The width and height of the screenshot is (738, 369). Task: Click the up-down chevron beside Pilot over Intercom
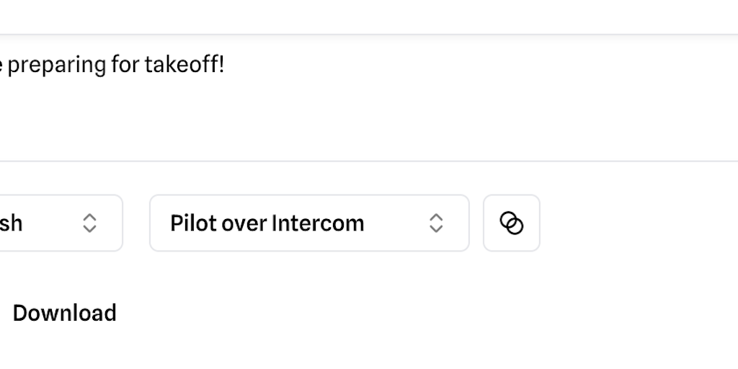tap(436, 223)
